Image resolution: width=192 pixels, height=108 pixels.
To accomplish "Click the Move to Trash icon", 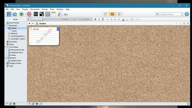I will click(x=29, y=14).
